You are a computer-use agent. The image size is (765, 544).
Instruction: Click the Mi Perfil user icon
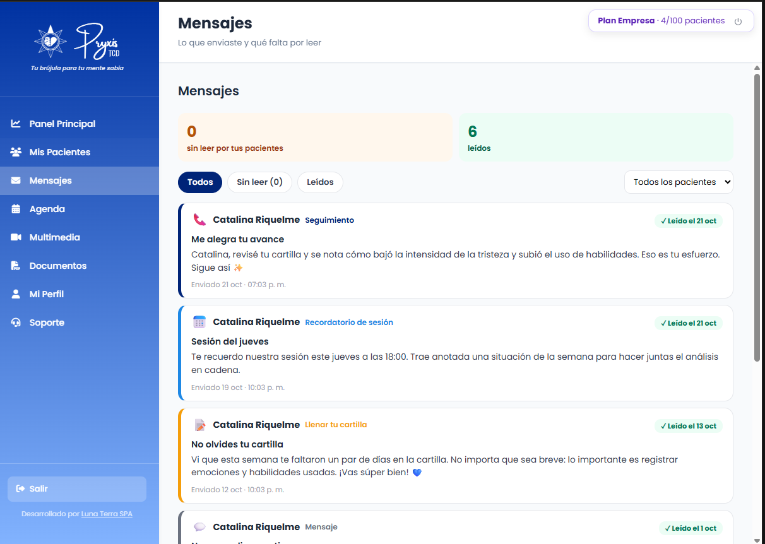click(16, 294)
